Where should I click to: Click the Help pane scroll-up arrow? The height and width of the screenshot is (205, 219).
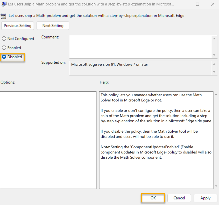(x=216, y=94)
